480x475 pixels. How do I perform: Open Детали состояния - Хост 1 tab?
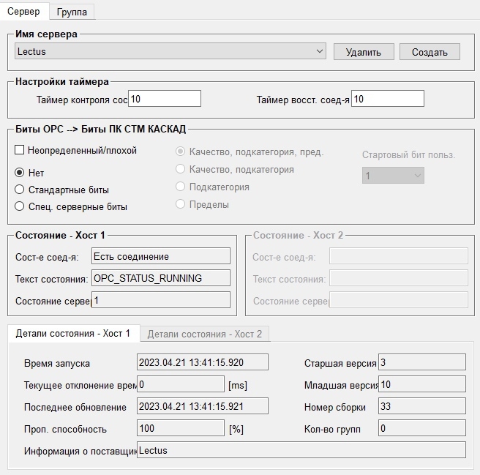73,333
